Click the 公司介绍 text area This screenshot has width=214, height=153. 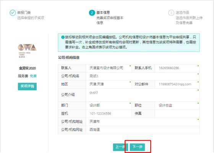(143, 95)
